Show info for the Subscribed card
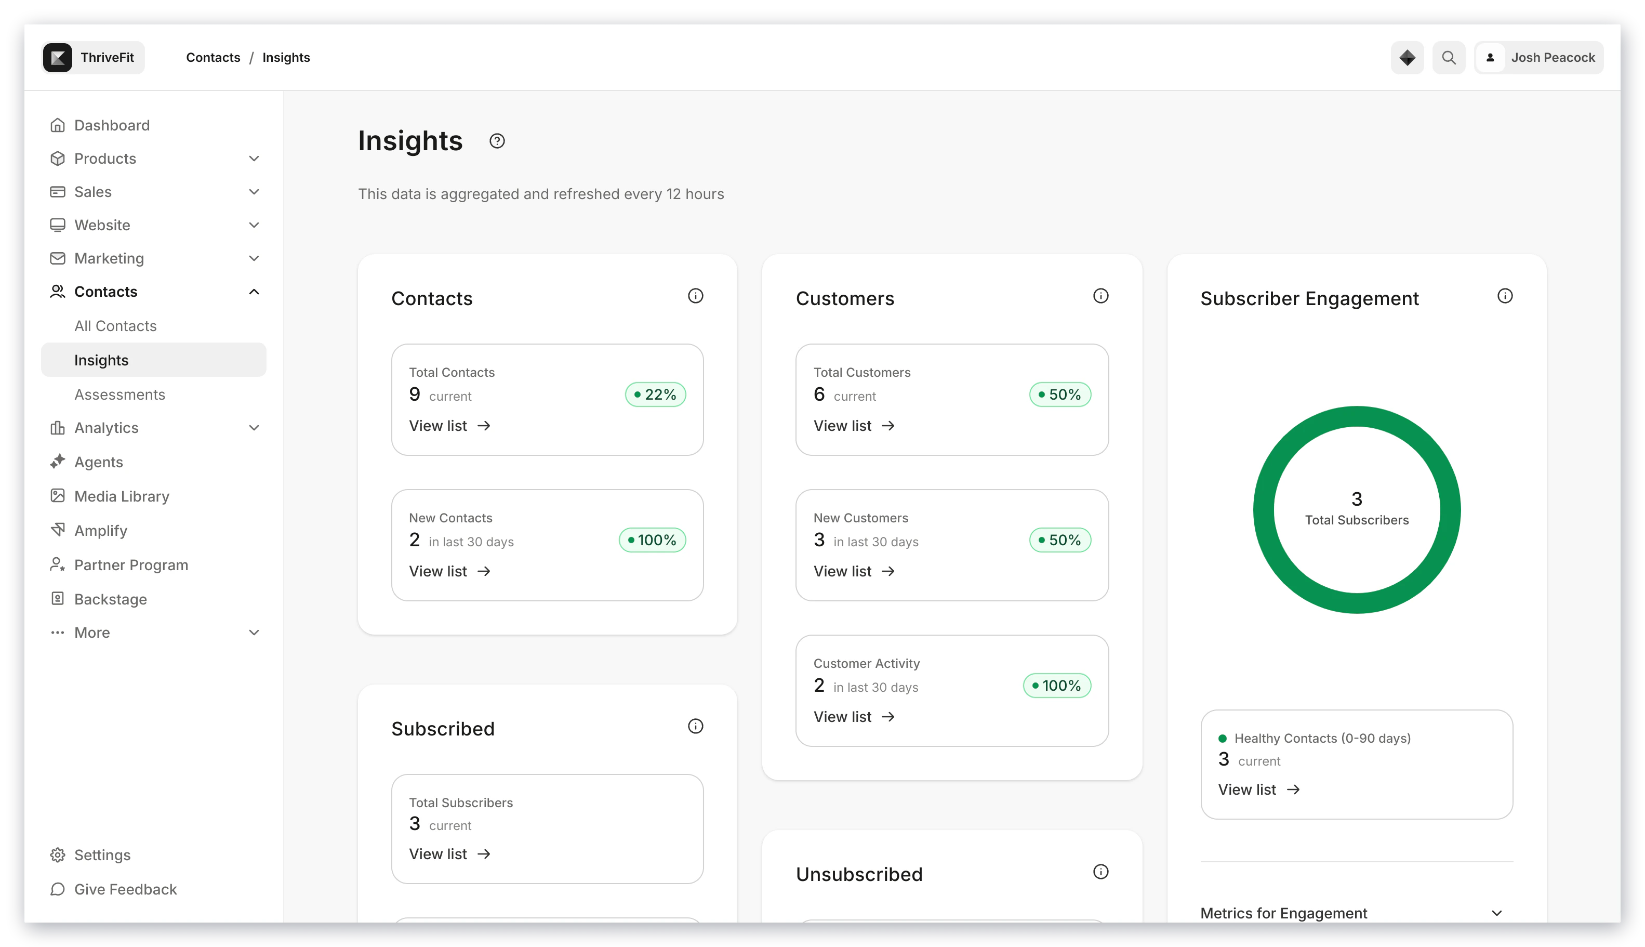 [695, 727]
